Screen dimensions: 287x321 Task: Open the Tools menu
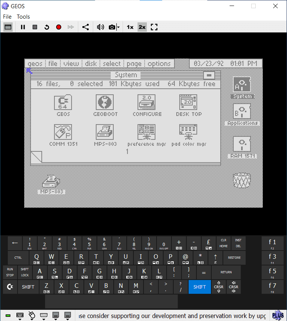point(23,16)
